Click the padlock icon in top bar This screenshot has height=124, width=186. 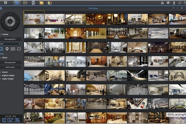tap(162, 3)
